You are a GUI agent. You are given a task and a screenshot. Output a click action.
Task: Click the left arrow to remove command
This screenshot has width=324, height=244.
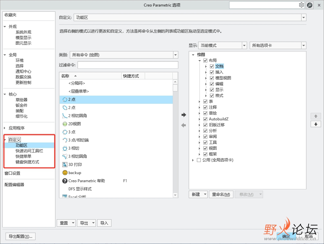(184, 125)
